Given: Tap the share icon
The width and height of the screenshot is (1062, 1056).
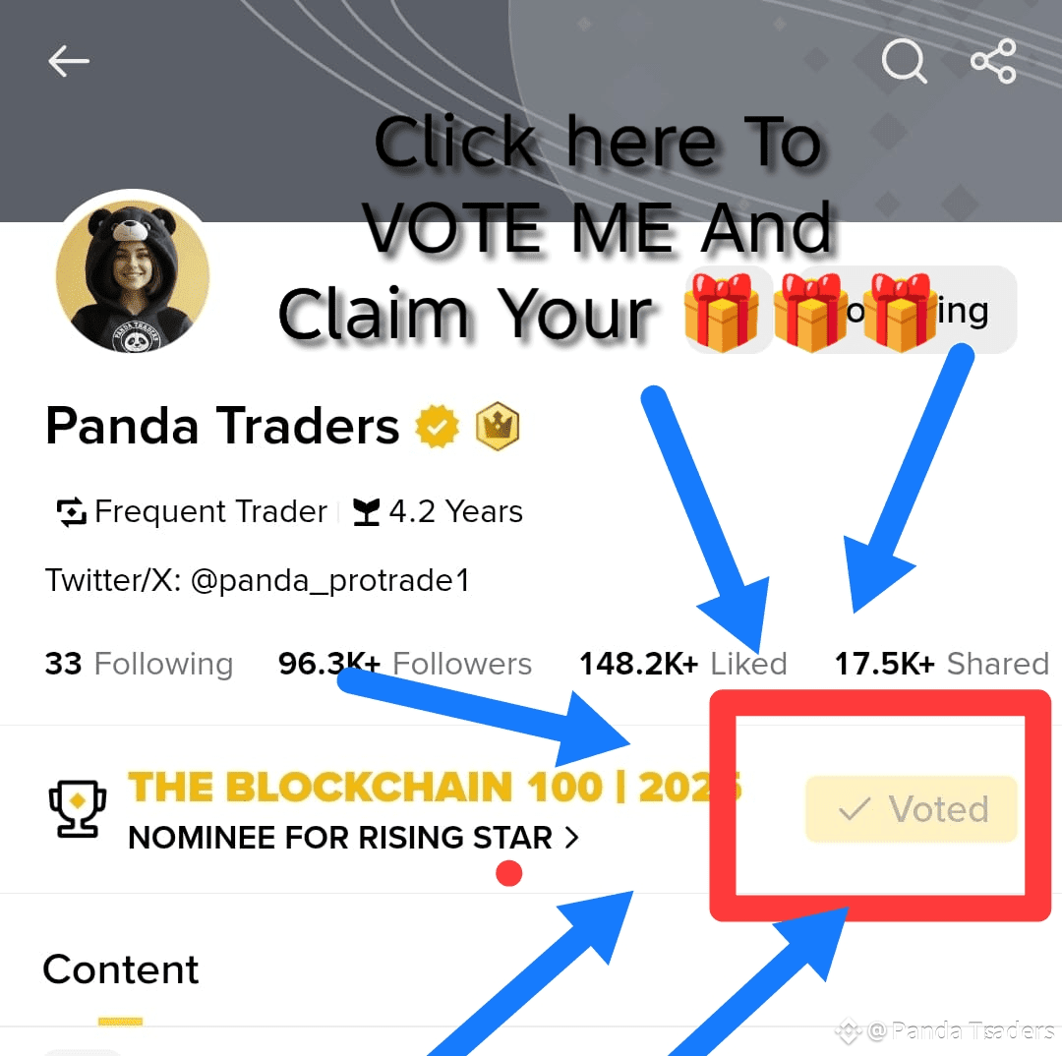Looking at the screenshot, I should click(993, 61).
